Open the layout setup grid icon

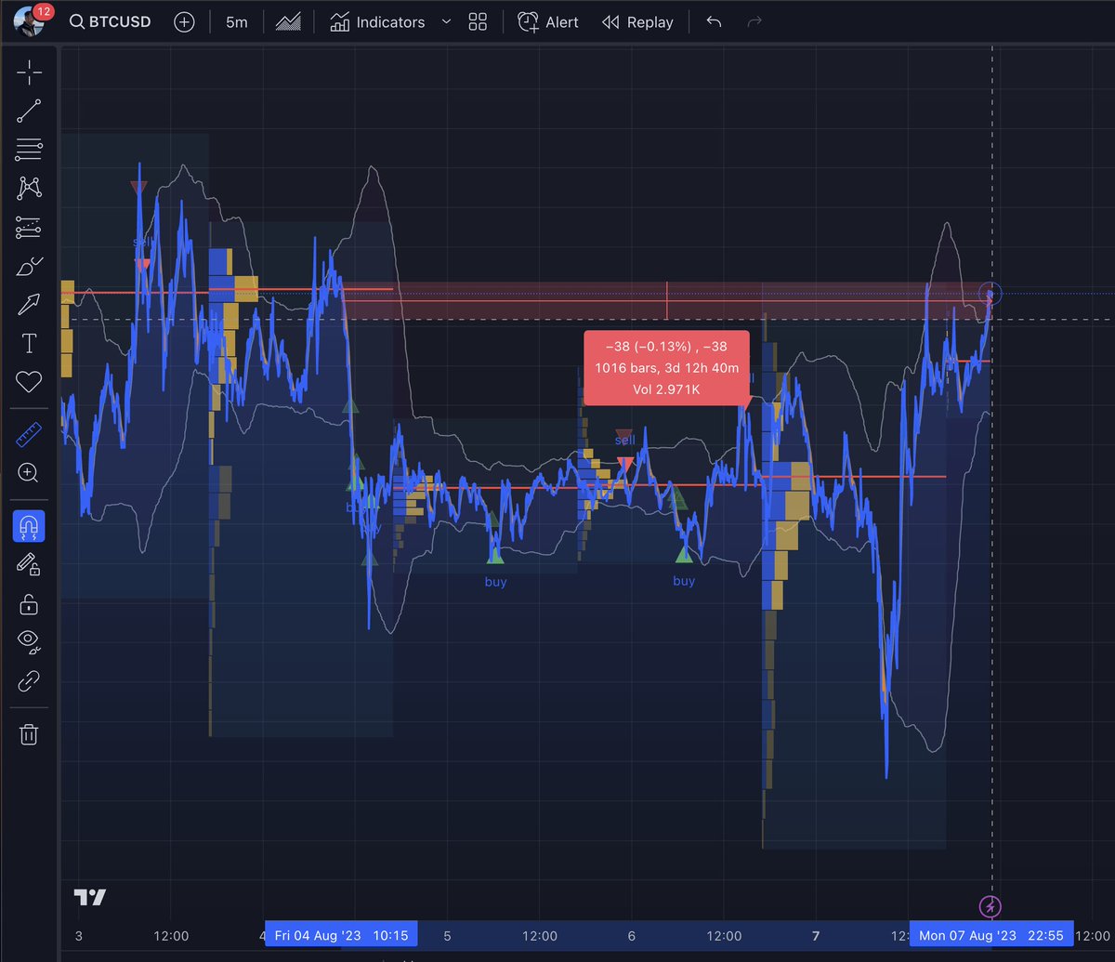click(x=479, y=22)
